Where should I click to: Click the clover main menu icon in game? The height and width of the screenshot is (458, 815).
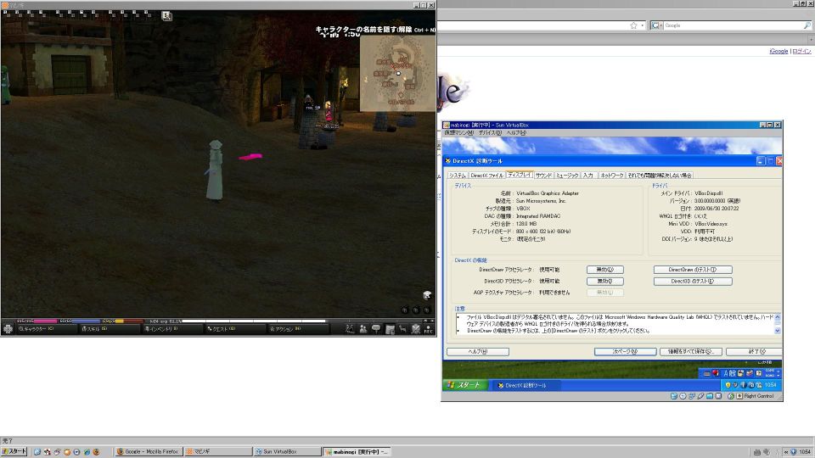pyautogui.click(x=8, y=328)
